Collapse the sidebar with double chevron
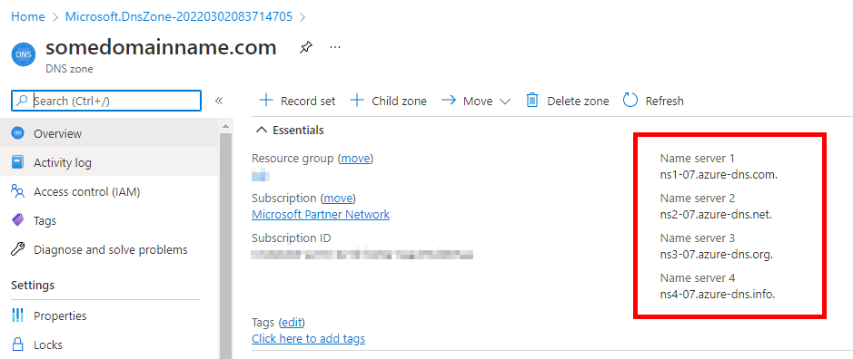 (219, 101)
